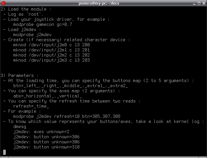The height and width of the screenshot is (158, 207).
Task: Close the posixru@my-pc terminal window
Action: (x=204, y=3)
